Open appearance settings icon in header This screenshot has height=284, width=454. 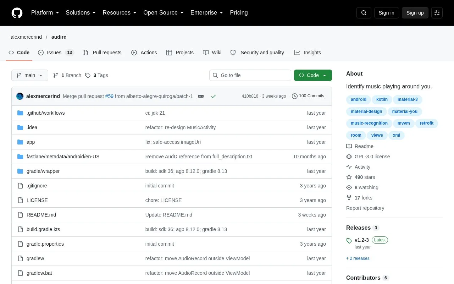pyautogui.click(x=437, y=13)
